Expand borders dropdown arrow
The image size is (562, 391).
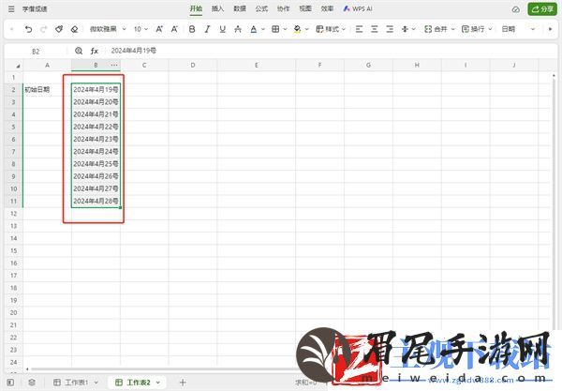click(285, 29)
